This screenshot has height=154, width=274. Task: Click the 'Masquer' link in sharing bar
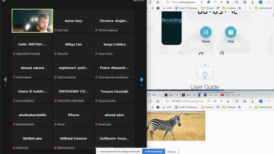(171, 151)
